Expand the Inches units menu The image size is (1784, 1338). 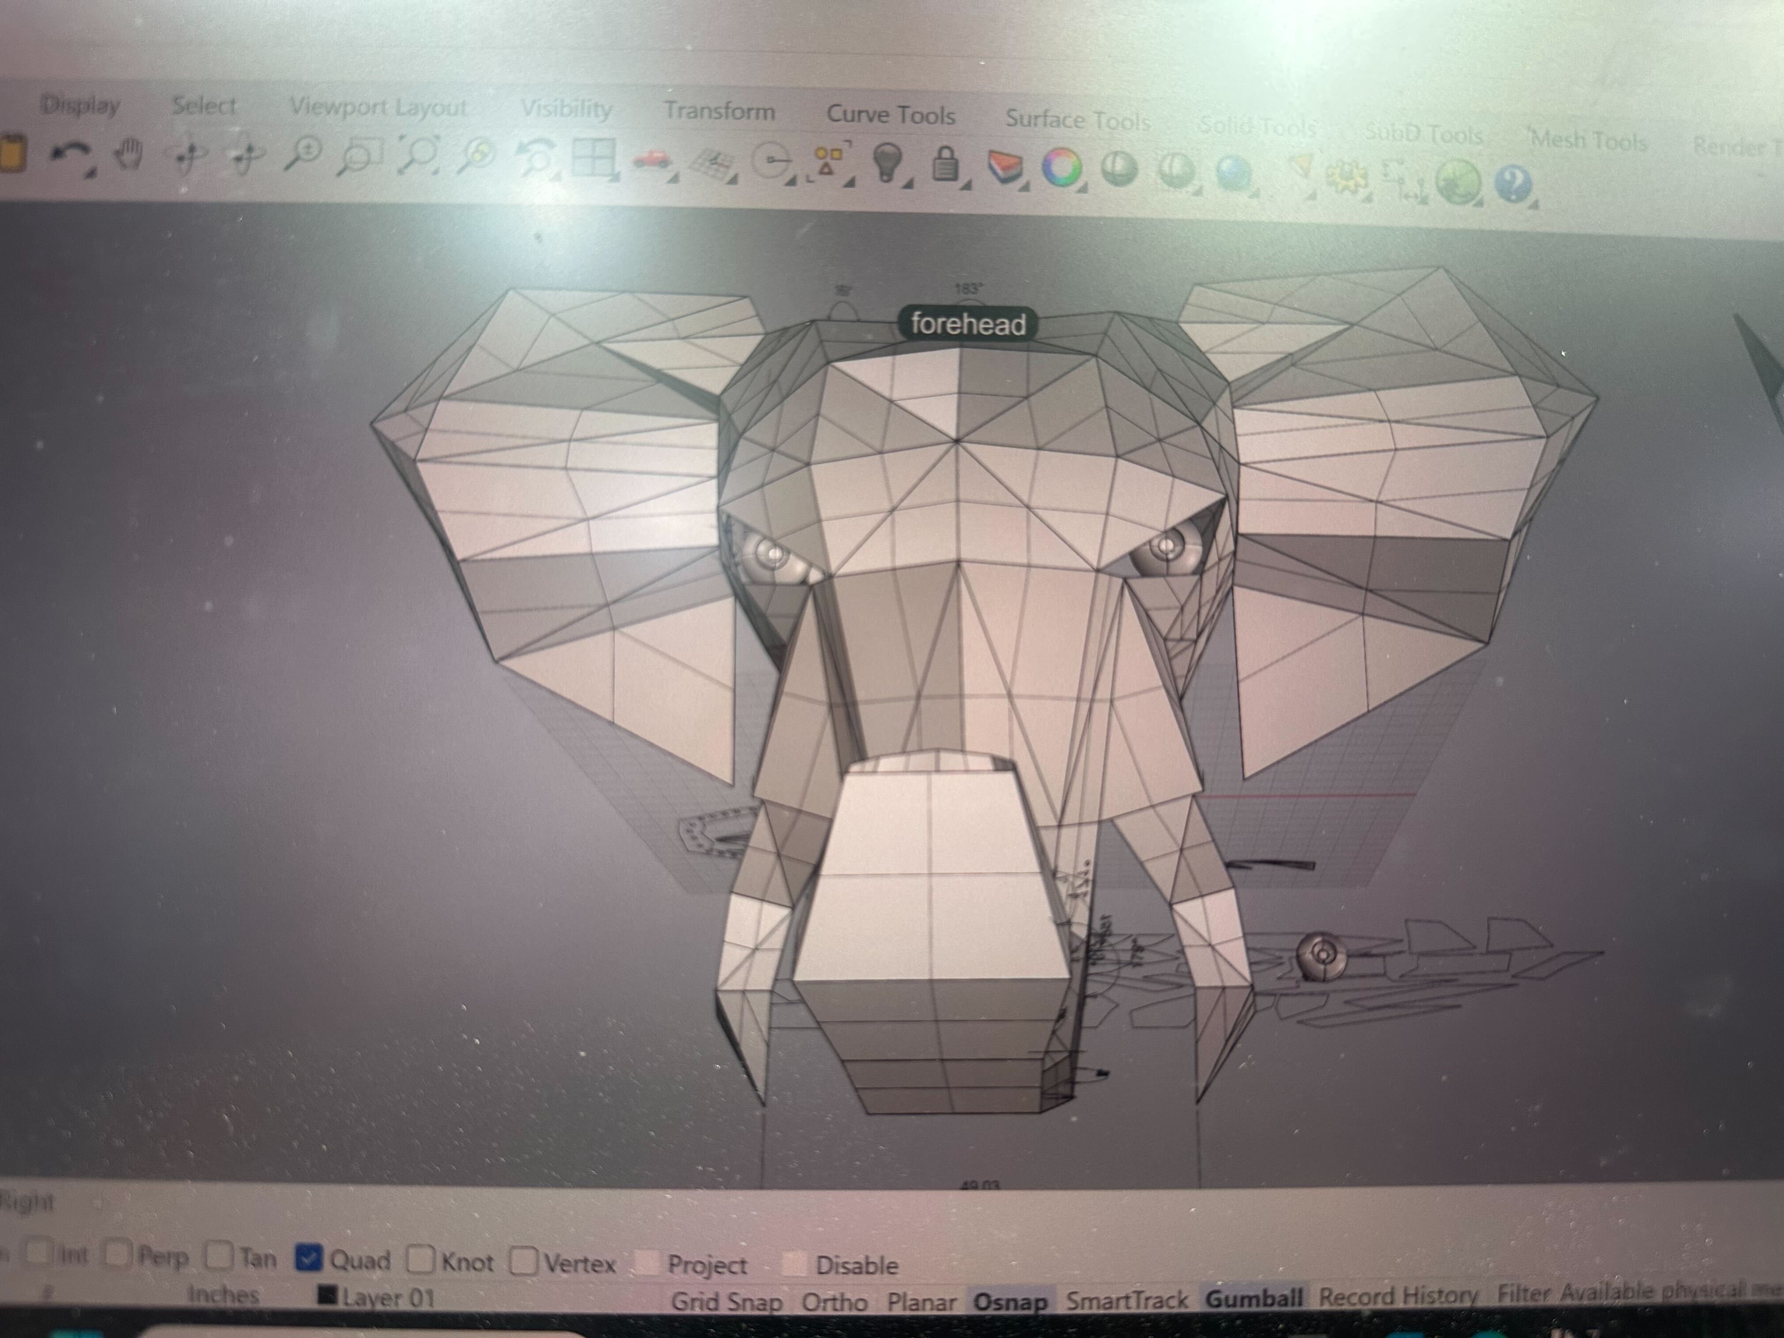[223, 1295]
